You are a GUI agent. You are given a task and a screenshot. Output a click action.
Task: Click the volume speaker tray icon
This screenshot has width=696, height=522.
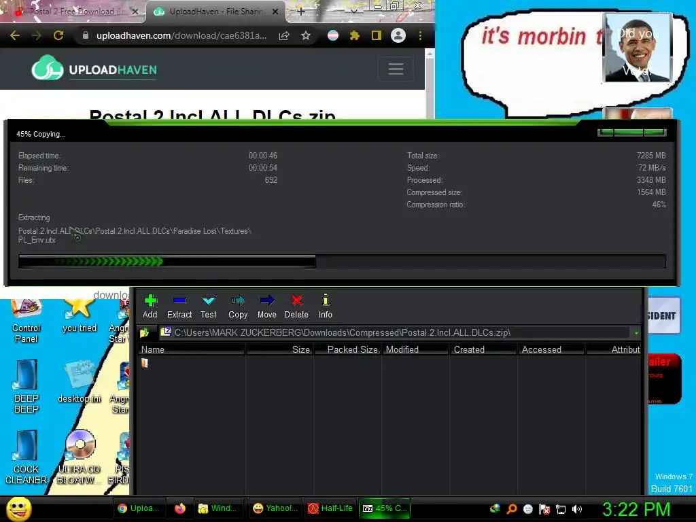click(x=577, y=509)
